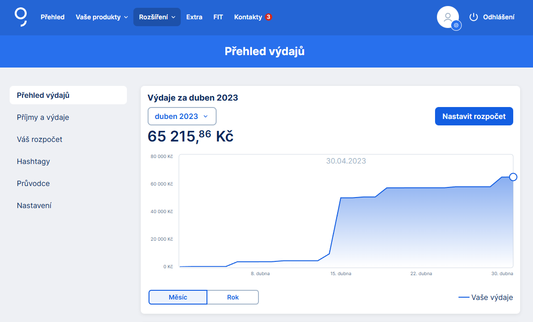Select the Měsíc view toggle

[x=178, y=297]
